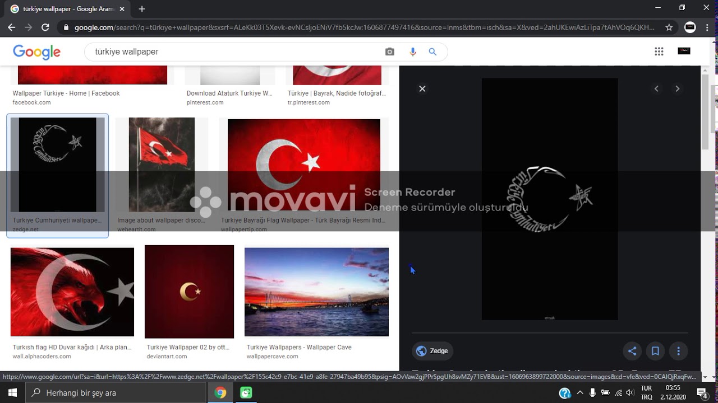718x403 pixels.
Task: Visit Zedge source chip
Action: pos(432,351)
